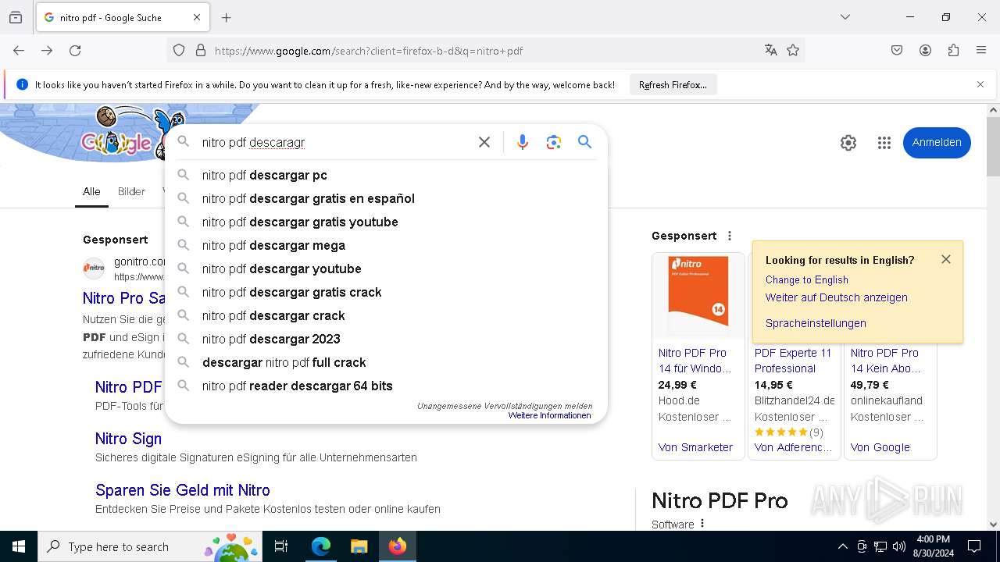Launch Microsoft Edge from the taskbar
Viewport: 1000px width, 562px height.
pyautogui.click(x=321, y=546)
